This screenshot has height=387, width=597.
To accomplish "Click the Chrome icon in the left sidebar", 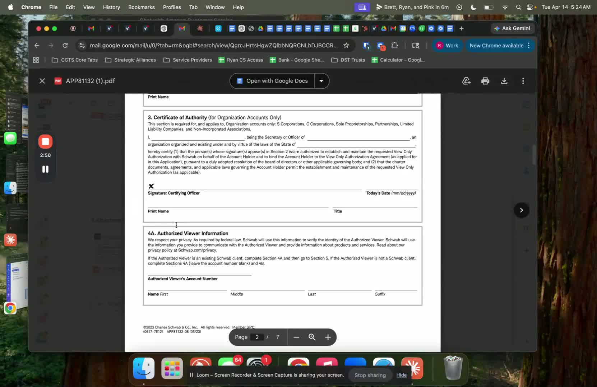I will 10,308.
